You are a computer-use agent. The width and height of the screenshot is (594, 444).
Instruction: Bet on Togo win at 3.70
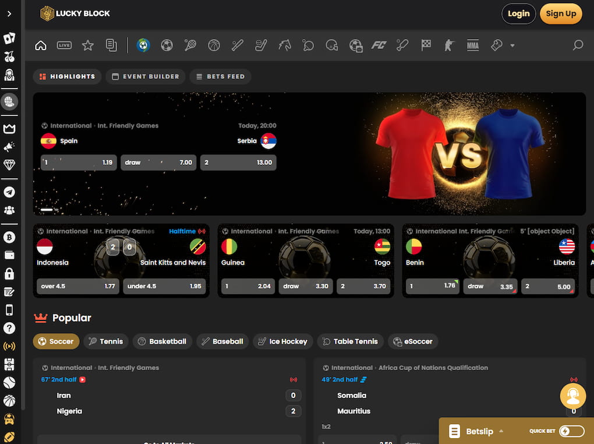tap(363, 286)
